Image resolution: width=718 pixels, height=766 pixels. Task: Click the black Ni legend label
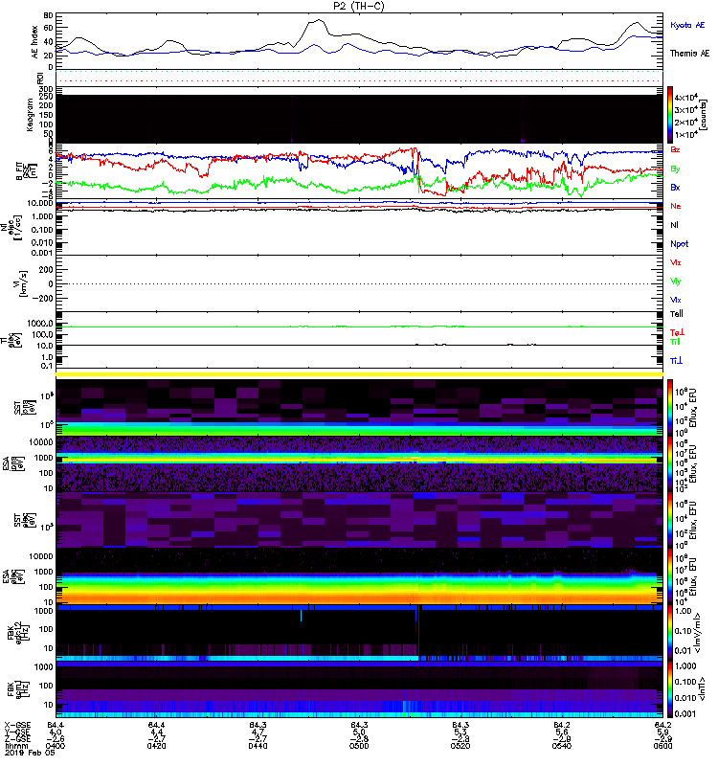pyautogui.click(x=675, y=225)
